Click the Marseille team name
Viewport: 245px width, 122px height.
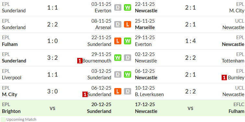coord(145,28)
